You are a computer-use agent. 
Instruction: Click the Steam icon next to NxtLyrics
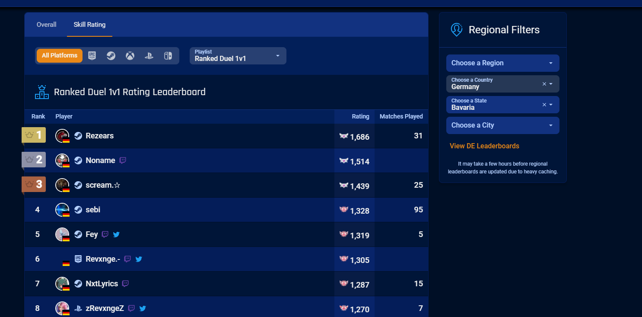tap(78, 284)
